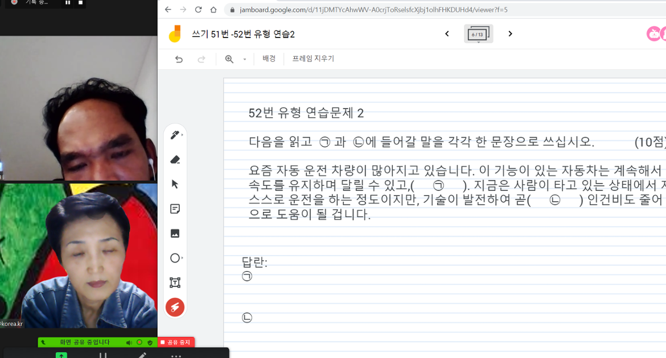The height and width of the screenshot is (358, 666).
Task: Expand the zoom level dropdown arrow
Action: (x=245, y=60)
